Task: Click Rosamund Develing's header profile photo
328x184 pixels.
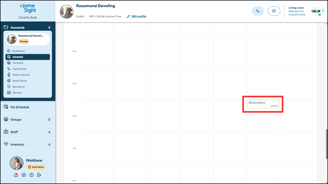Action: (67, 12)
